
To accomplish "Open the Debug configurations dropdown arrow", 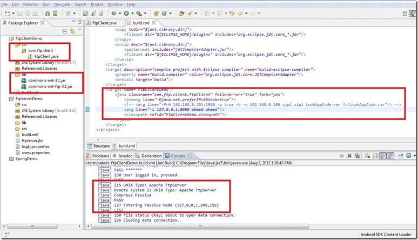I will point(120,14).
